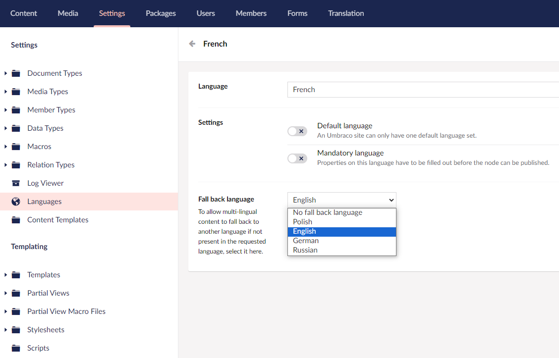Click the back arrow next to French
The width and height of the screenshot is (559, 358).
pyautogui.click(x=192, y=44)
